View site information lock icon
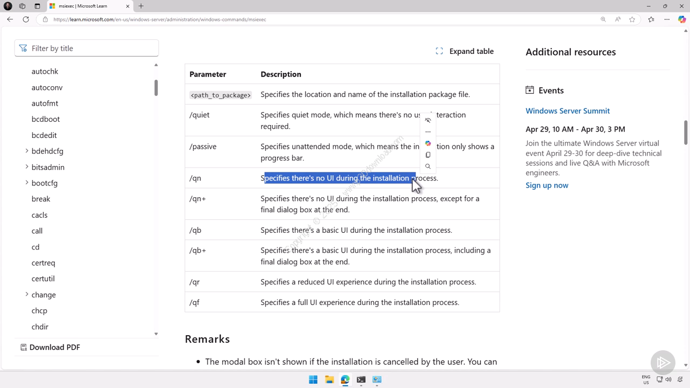The height and width of the screenshot is (388, 690). tap(45, 19)
